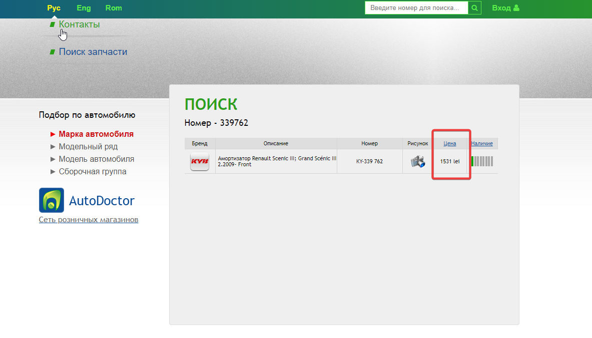The width and height of the screenshot is (592, 338).
Task: Open Сеть розничных магазинов link
Action: click(89, 220)
